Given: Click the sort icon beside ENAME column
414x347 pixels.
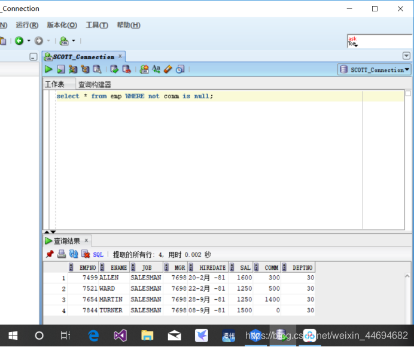Looking at the screenshot, I should tap(102, 267).
